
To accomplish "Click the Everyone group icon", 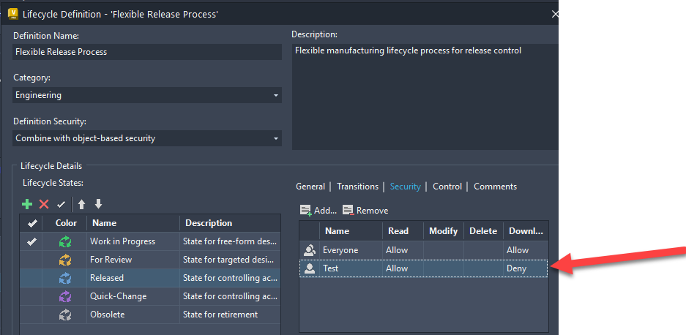I will [x=309, y=250].
